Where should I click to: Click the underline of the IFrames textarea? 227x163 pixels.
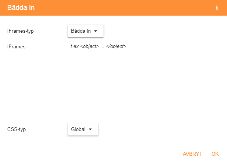tap(144, 116)
